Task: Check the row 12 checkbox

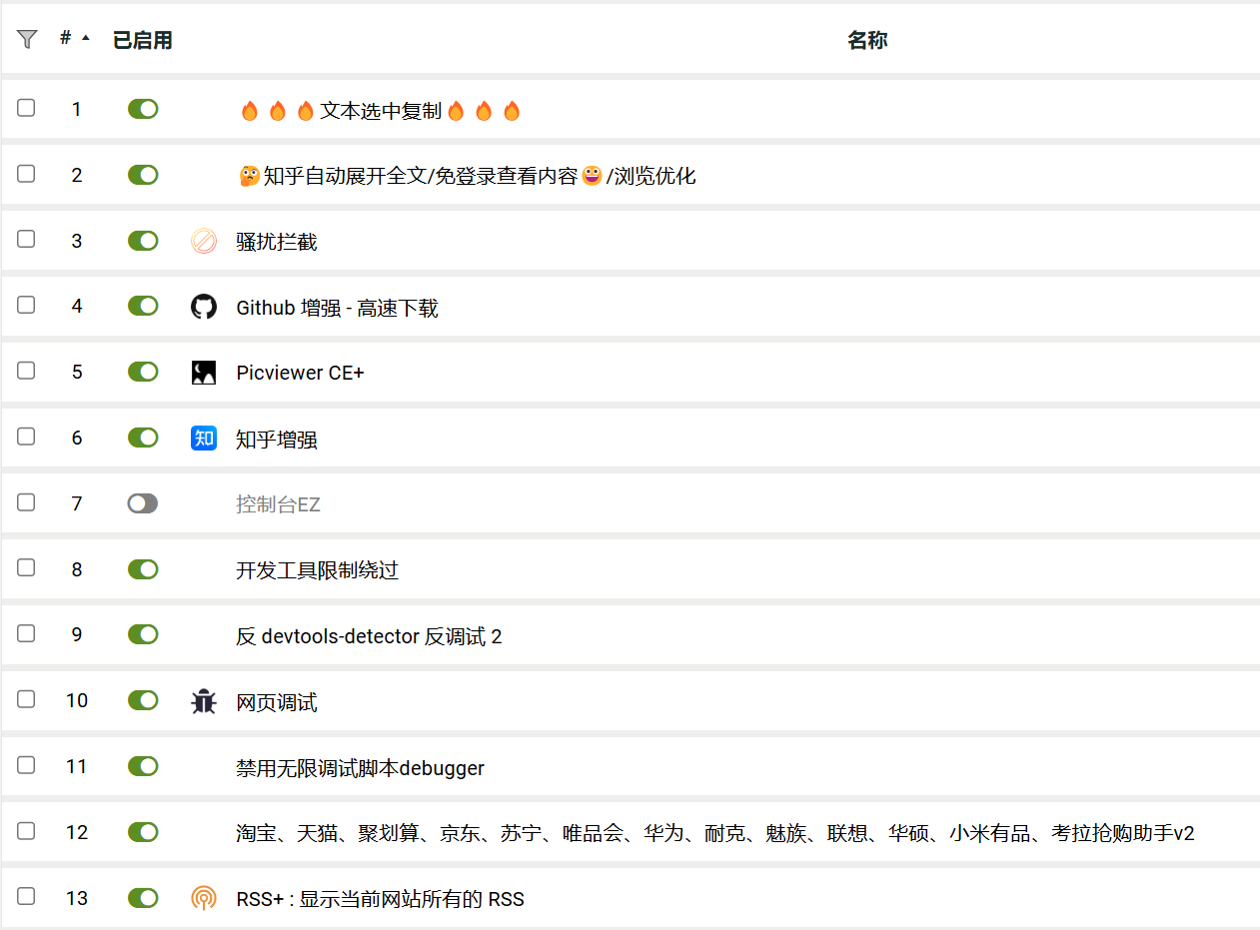Action: (26, 831)
